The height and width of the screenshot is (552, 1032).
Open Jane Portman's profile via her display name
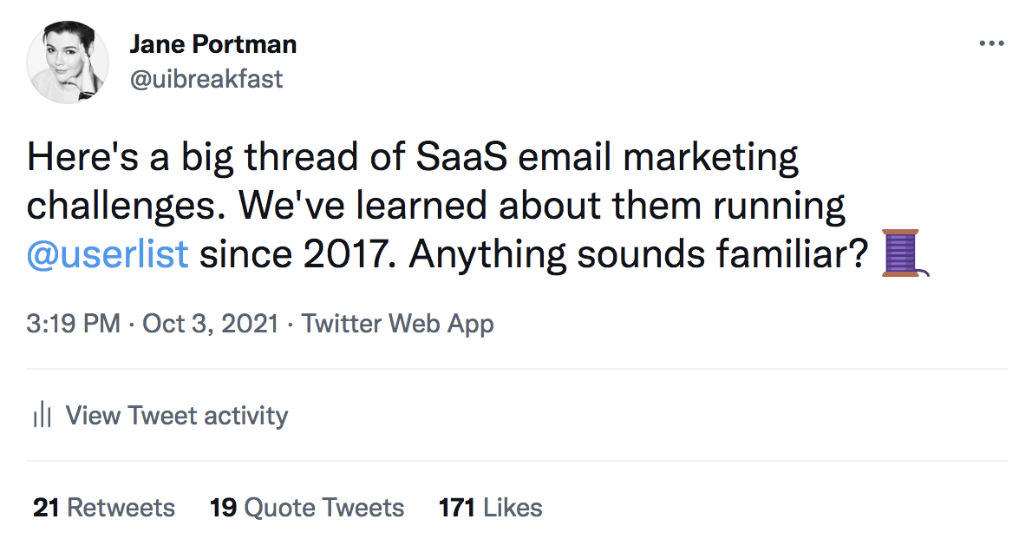tap(213, 43)
